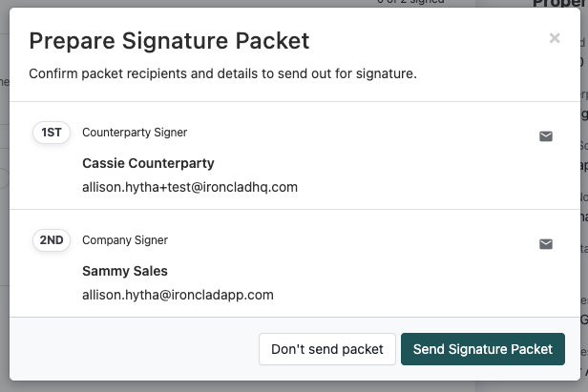588x392 pixels.
Task: Close the Prepare Signature Packet dialog
Action: click(x=555, y=38)
